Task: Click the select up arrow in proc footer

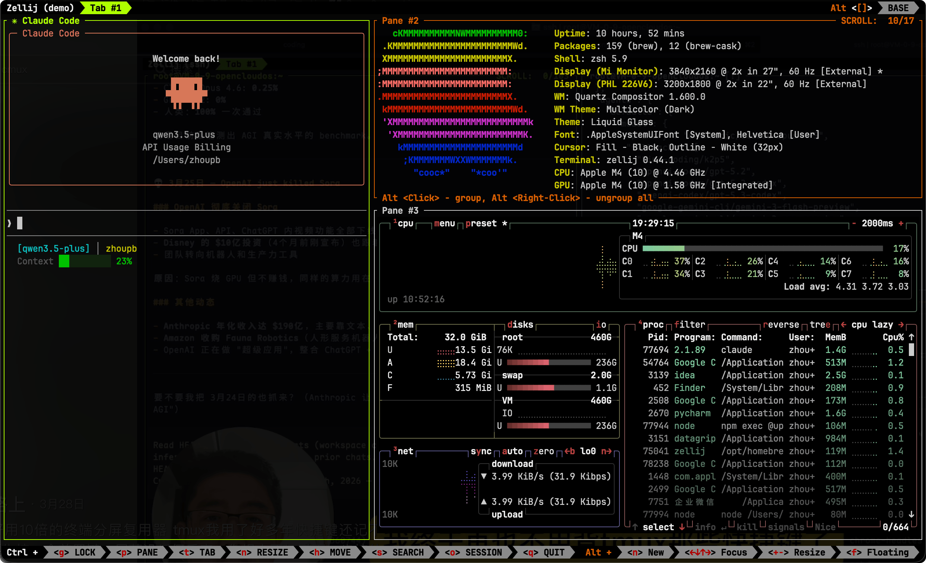Action: pos(635,527)
